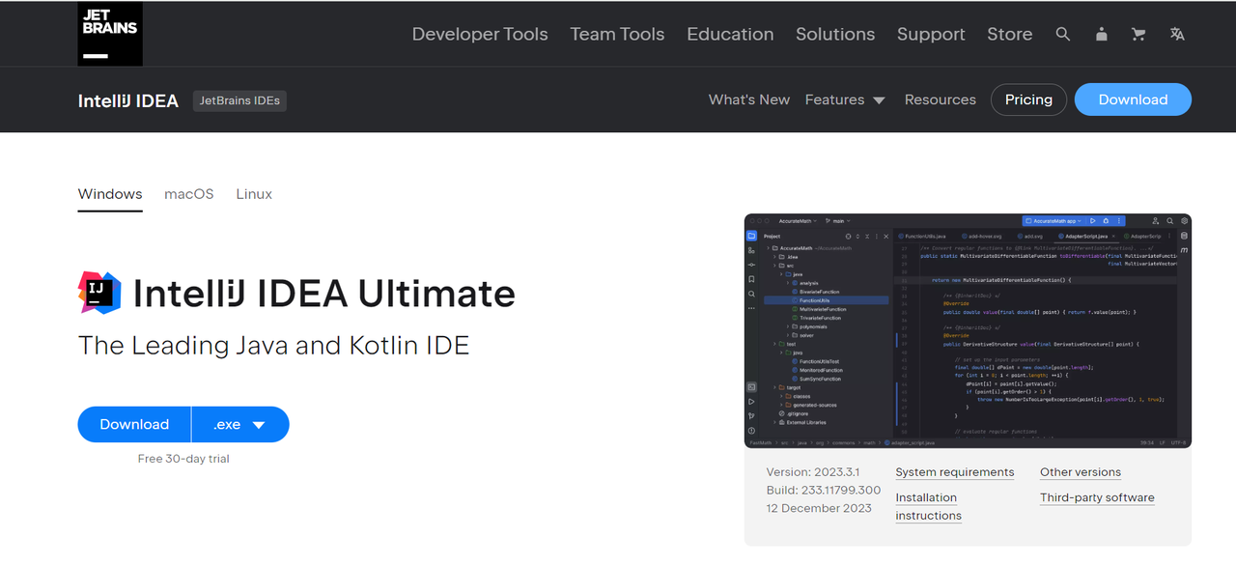Open the Team Tools menu
The height and width of the screenshot is (565, 1236).
coord(617,34)
